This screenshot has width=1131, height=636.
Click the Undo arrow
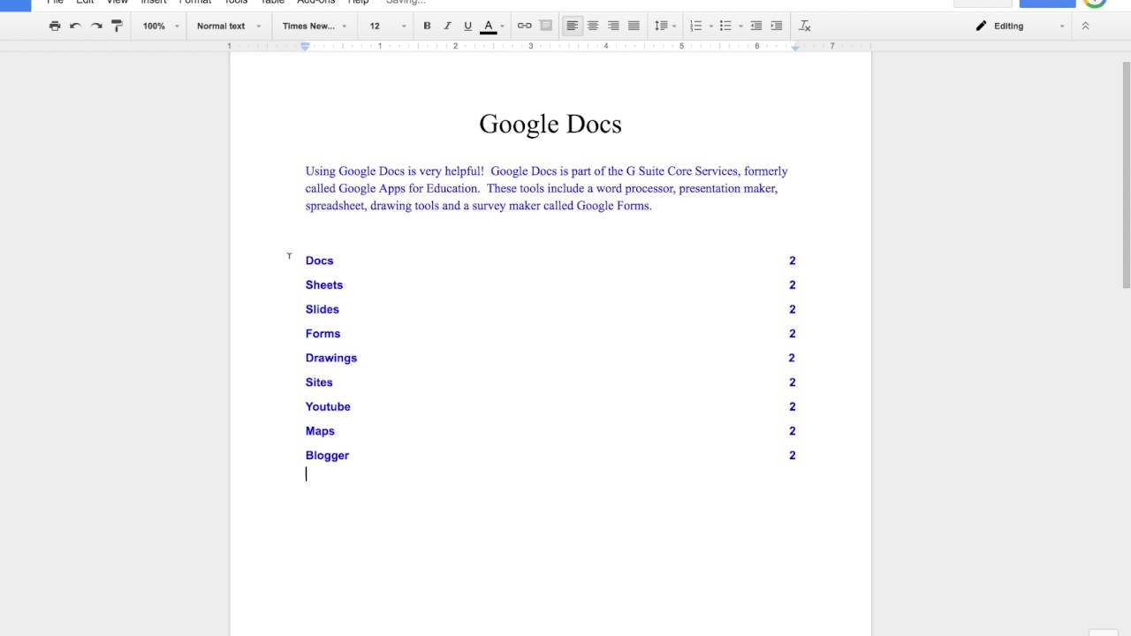click(75, 26)
